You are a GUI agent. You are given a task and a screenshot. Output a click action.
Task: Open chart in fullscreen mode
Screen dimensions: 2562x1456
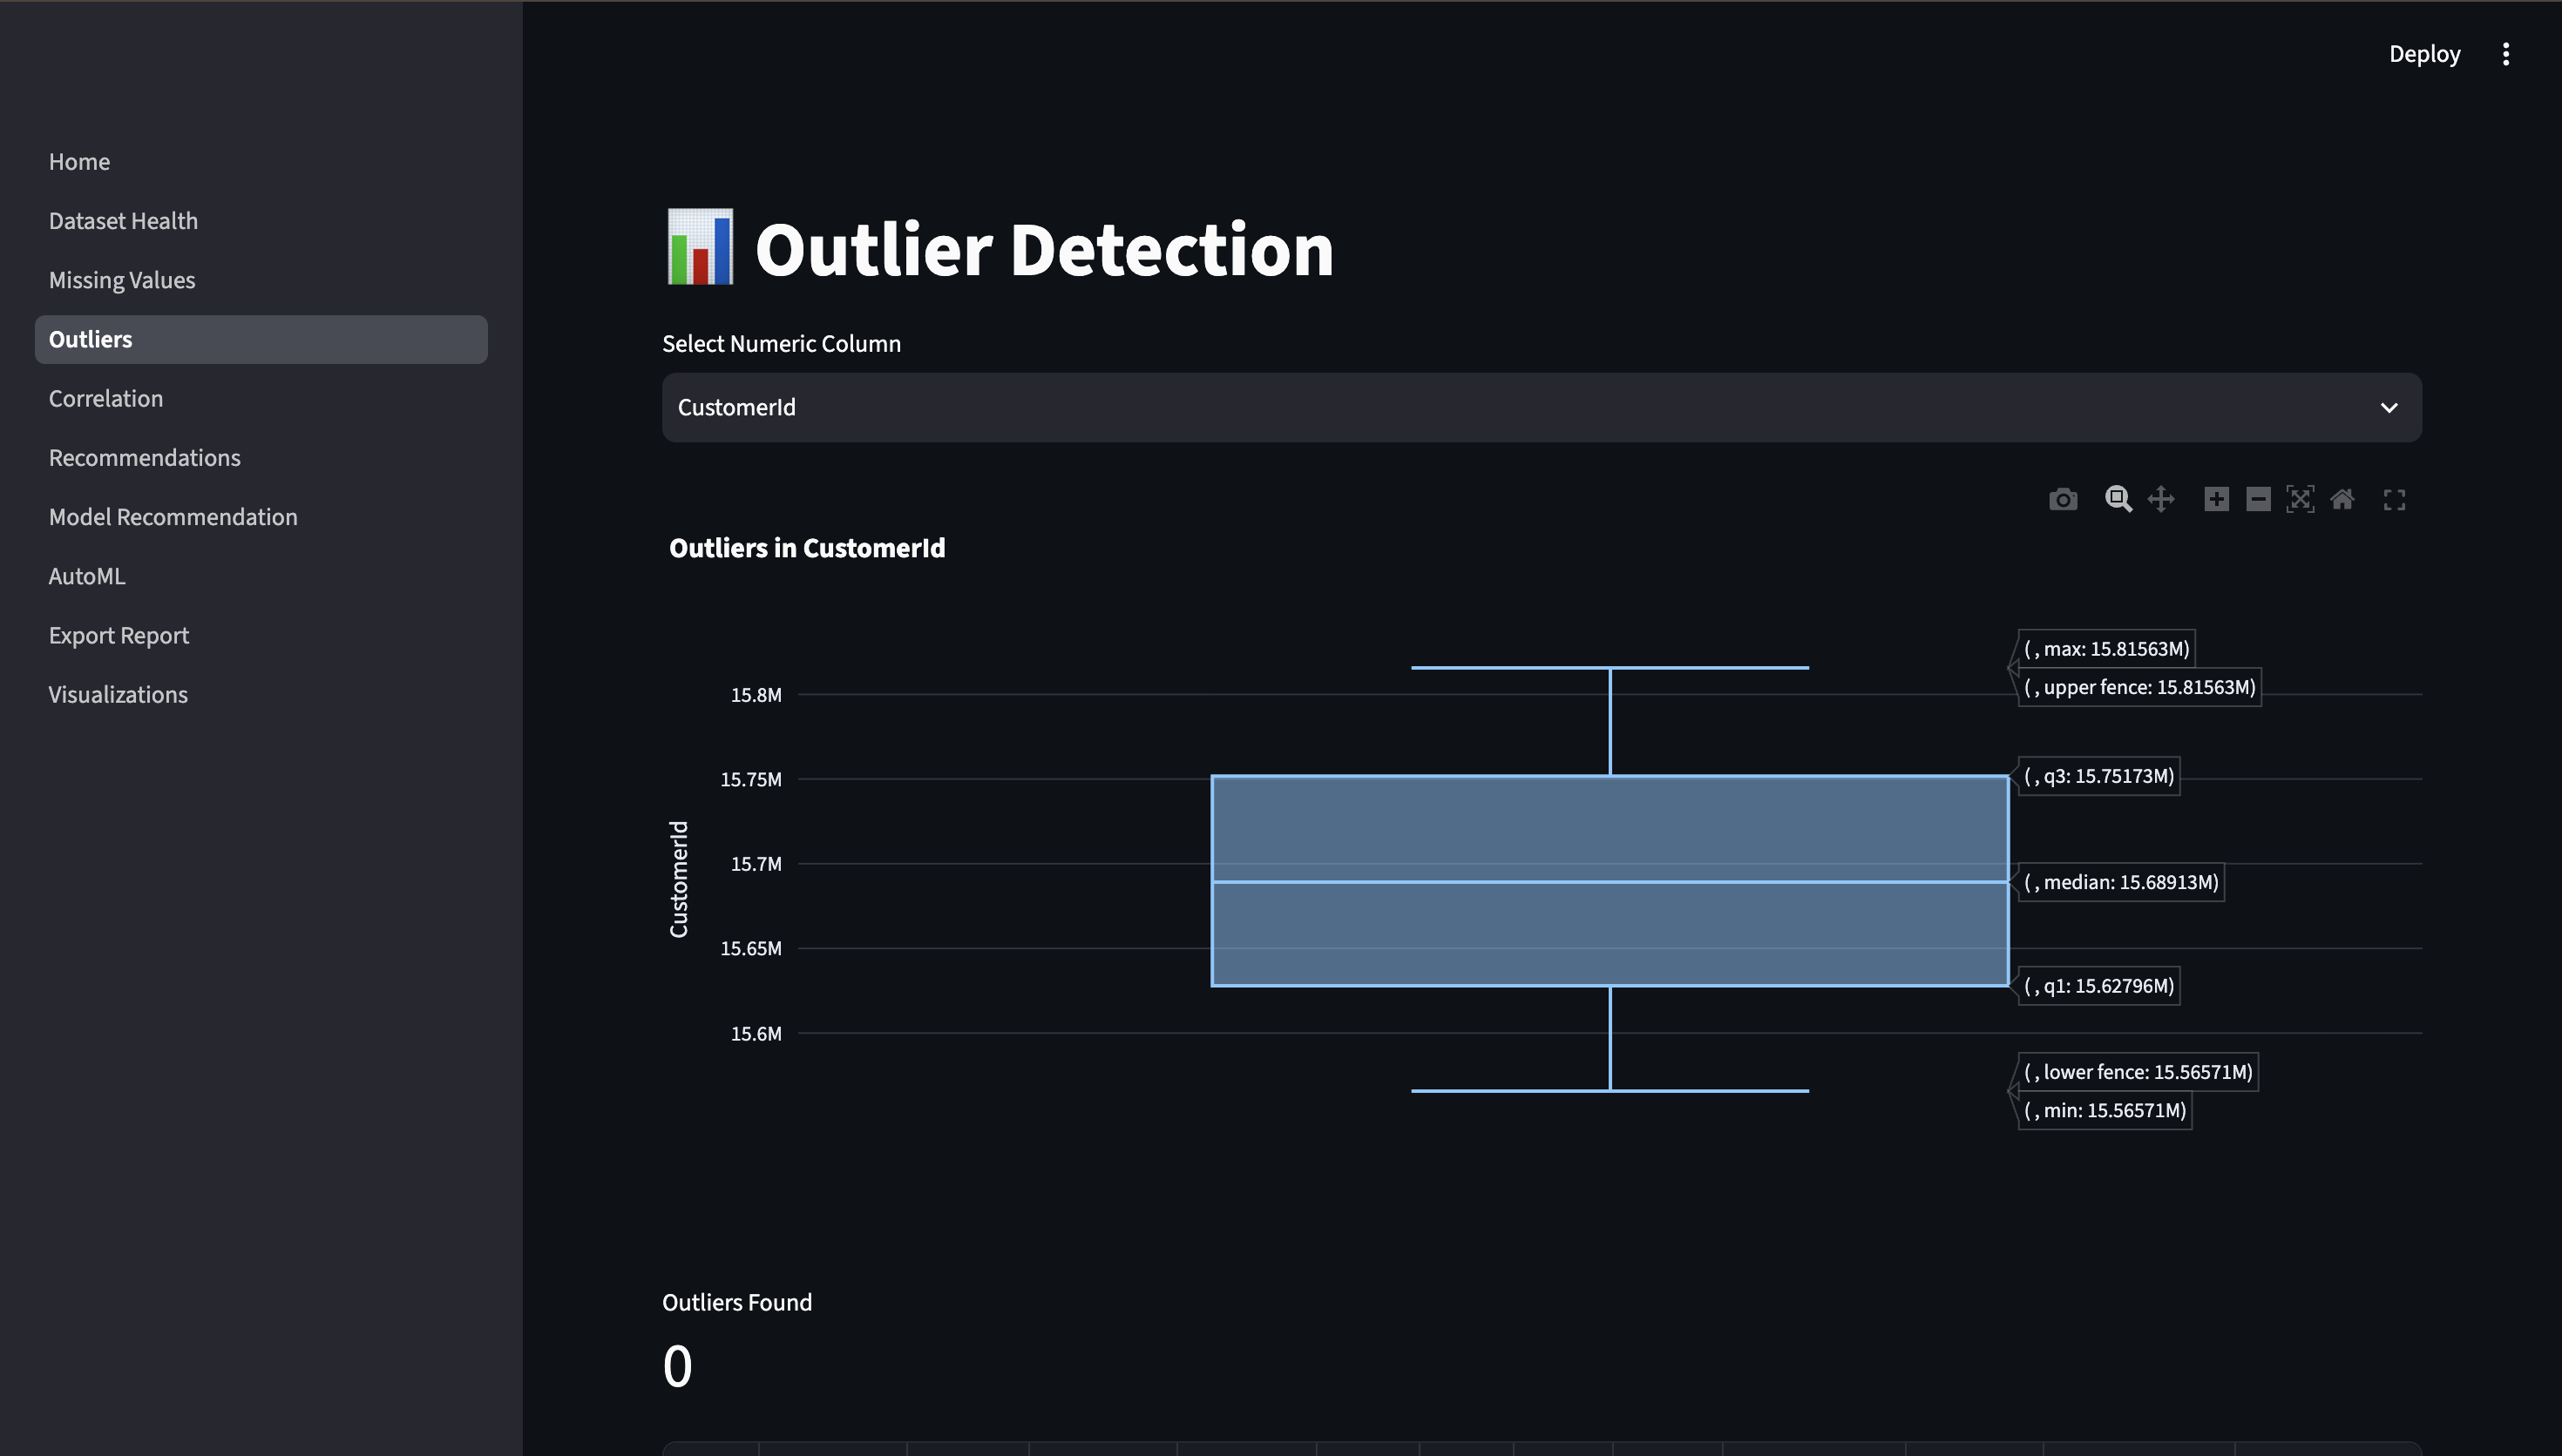(x=2394, y=500)
